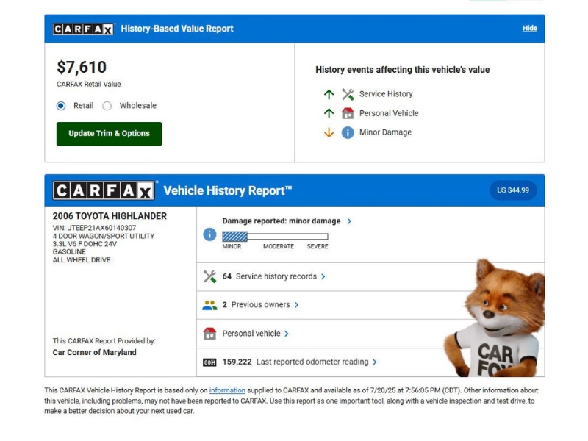The height and width of the screenshot is (441, 588).
Task: Click the house icon beside Personal vehicle row
Action: click(x=209, y=334)
